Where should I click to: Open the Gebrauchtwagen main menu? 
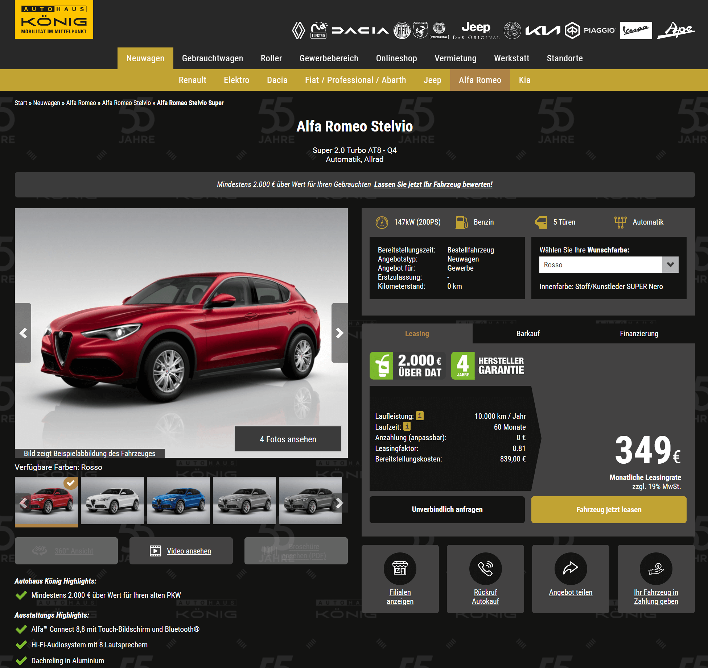[213, 58]
